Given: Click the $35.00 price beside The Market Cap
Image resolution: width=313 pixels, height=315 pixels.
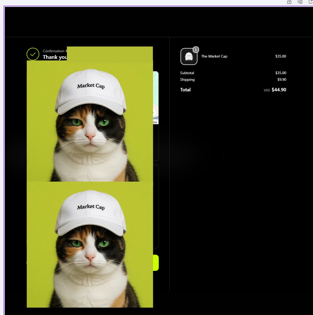Looking at the screenshot, I should 280,56.
